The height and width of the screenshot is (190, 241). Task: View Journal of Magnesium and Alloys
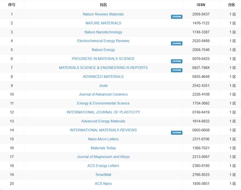pyautogui.click(x=103, y=157)
